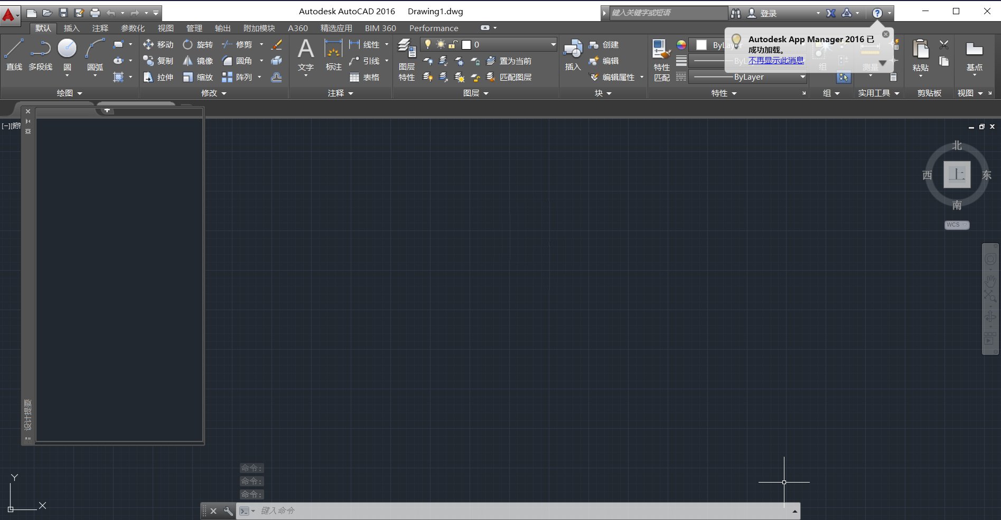Click the 创建 block create tool
Screen dimensions: 1001x520
tap(604, 45)
